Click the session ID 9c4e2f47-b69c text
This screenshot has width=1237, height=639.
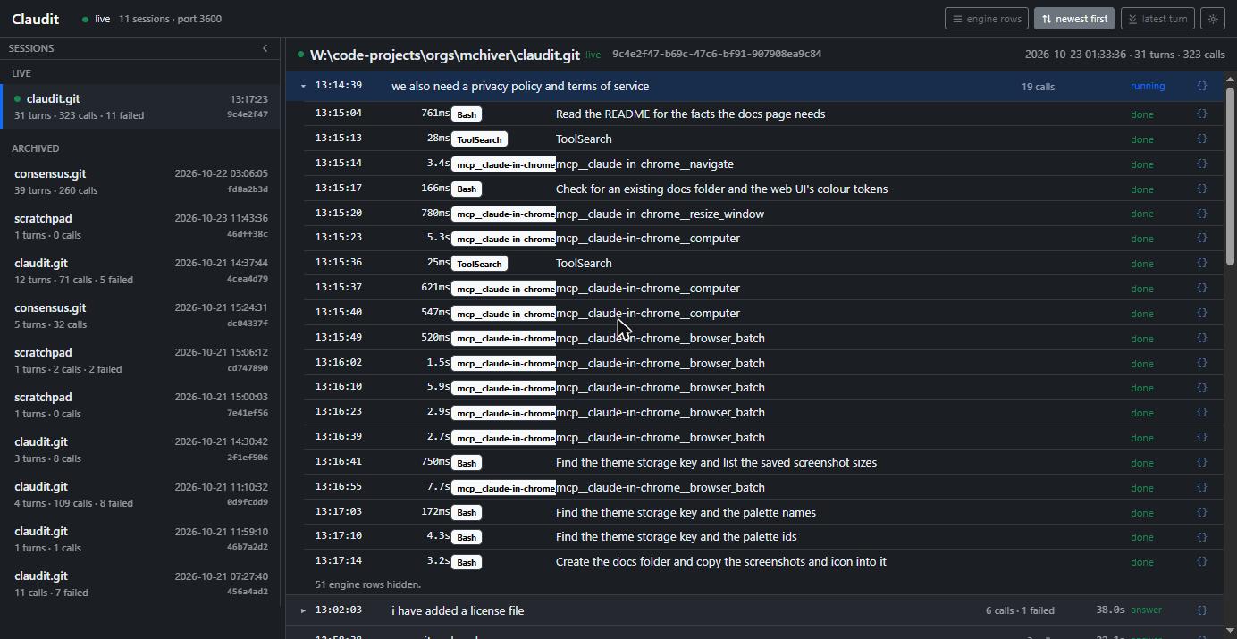(x=717, y=54)
